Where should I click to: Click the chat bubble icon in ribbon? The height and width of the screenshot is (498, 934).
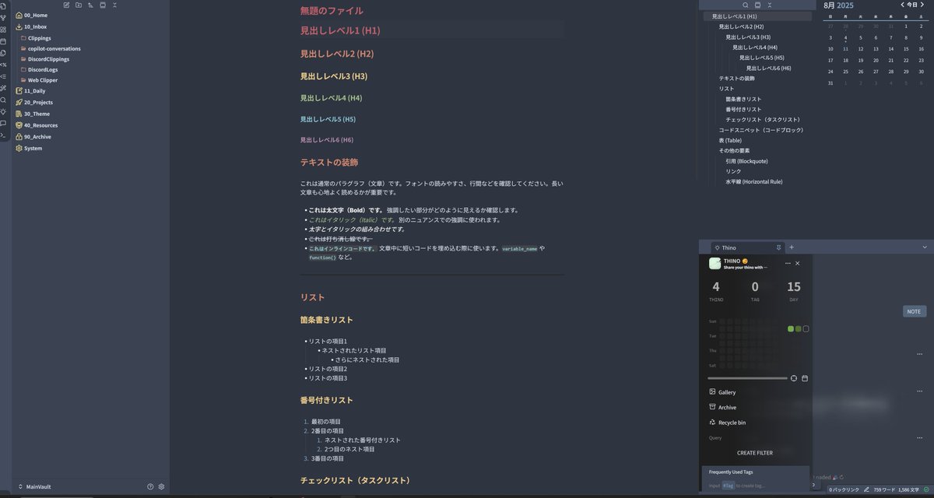(4, 123)
